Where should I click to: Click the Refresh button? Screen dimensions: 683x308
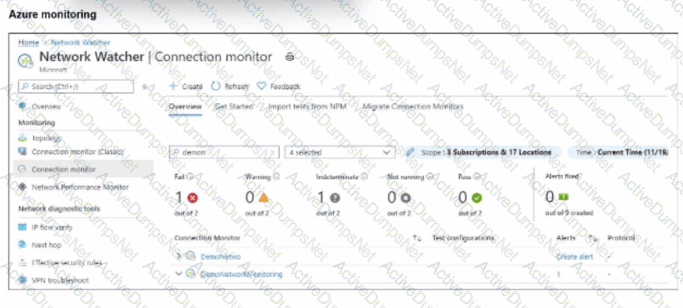point(230,87)
